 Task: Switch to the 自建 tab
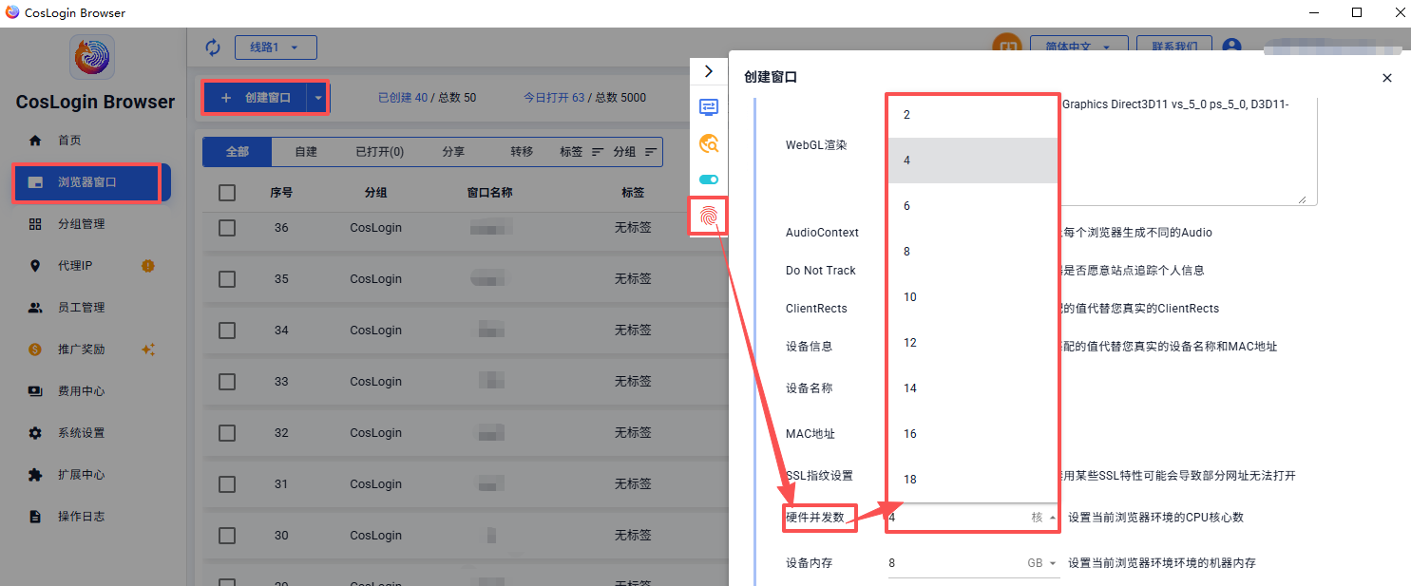pyautogui.click(x=306, y=152)
